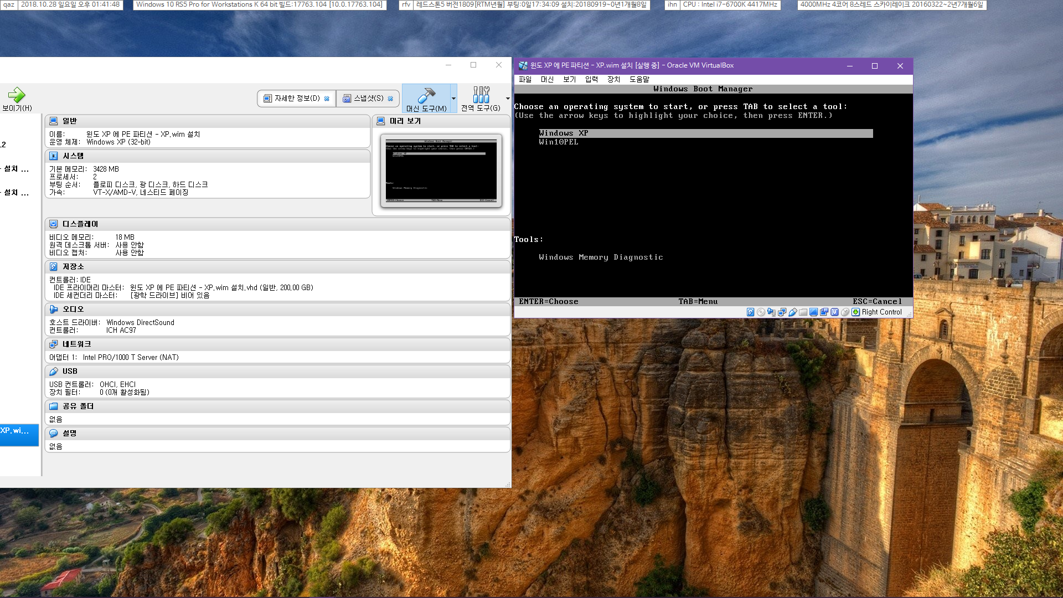Click network adapter icon in VM status bar
This screenshot has height=598, width=1063.
(x=782, y=312)
